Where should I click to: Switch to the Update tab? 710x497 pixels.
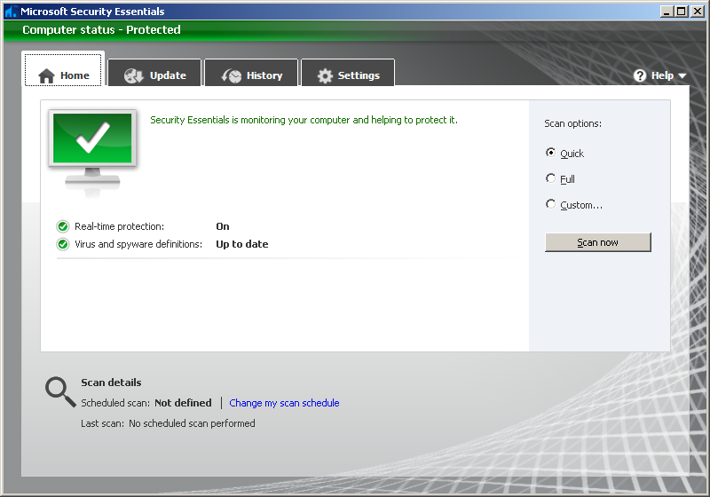(x=155, y=75)
